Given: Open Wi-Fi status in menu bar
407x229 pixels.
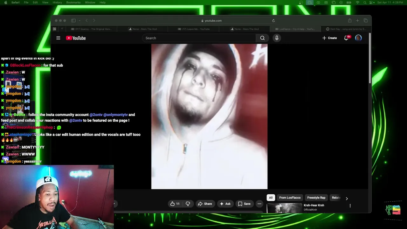Looking at the screenshot, I should pyautogui.click(x=357, y=3).
